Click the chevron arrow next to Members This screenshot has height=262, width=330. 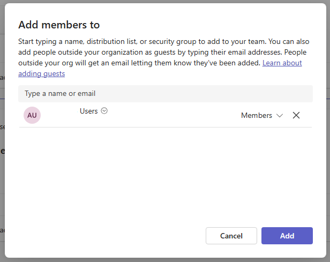[279, 116]
